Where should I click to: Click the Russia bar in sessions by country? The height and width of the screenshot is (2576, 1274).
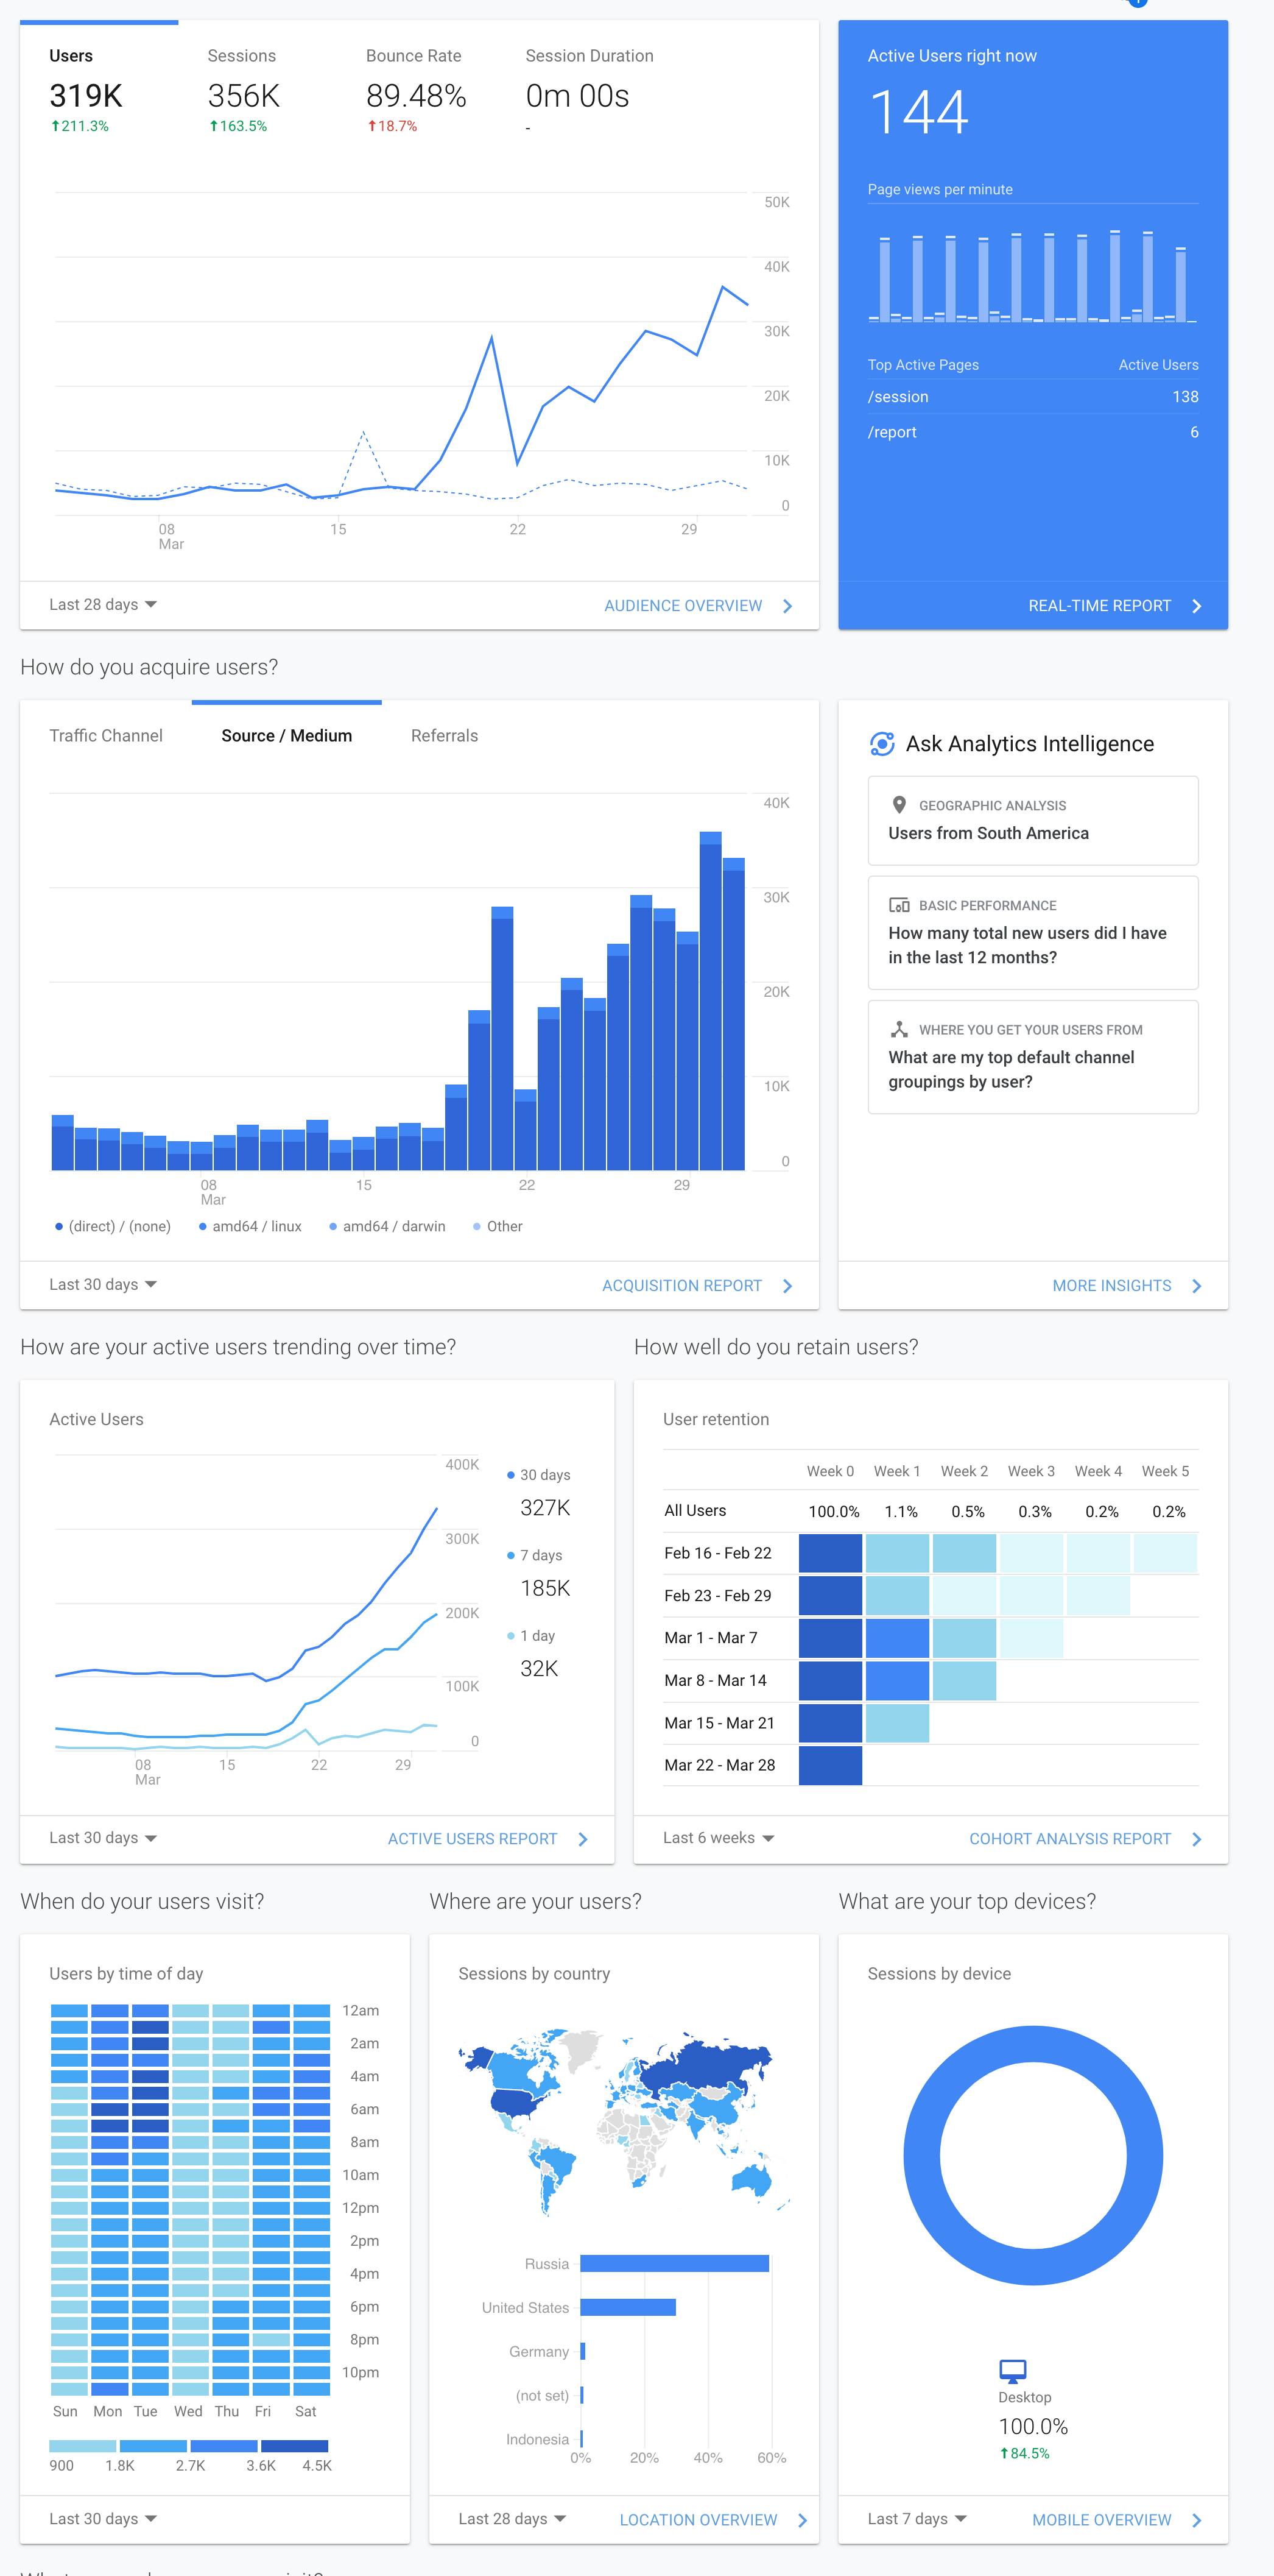click(x=675, y=2264)
